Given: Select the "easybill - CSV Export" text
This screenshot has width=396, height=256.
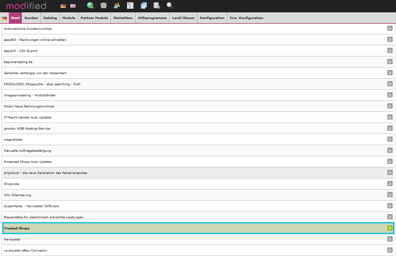Looking at the screenshot, I should pos(21,51).
